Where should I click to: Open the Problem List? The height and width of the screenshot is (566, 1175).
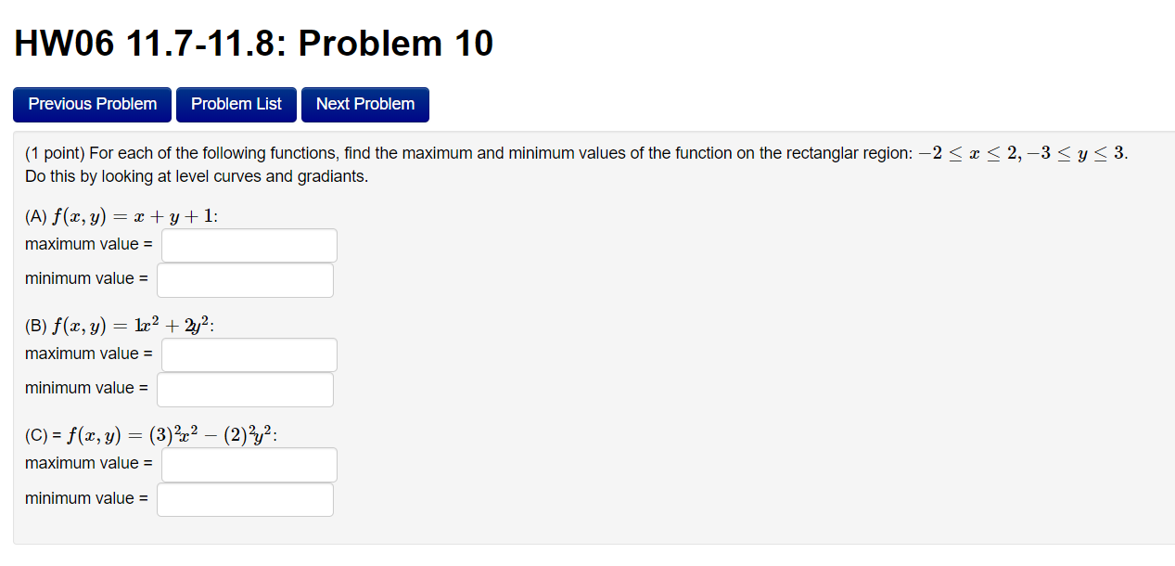[x=236, y=104]
